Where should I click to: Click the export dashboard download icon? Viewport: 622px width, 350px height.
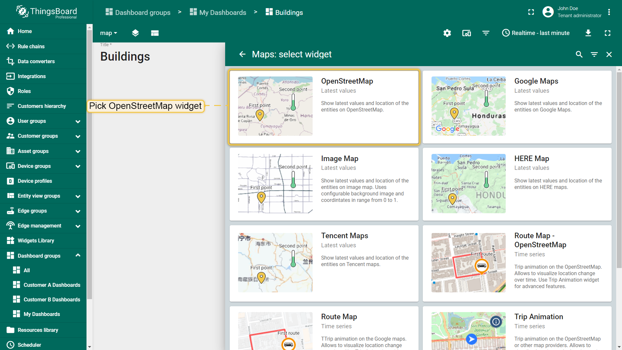588,33
